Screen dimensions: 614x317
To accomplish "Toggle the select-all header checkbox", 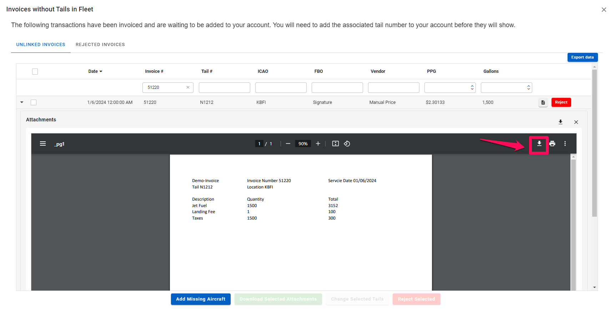I will (x=35, y=71).
